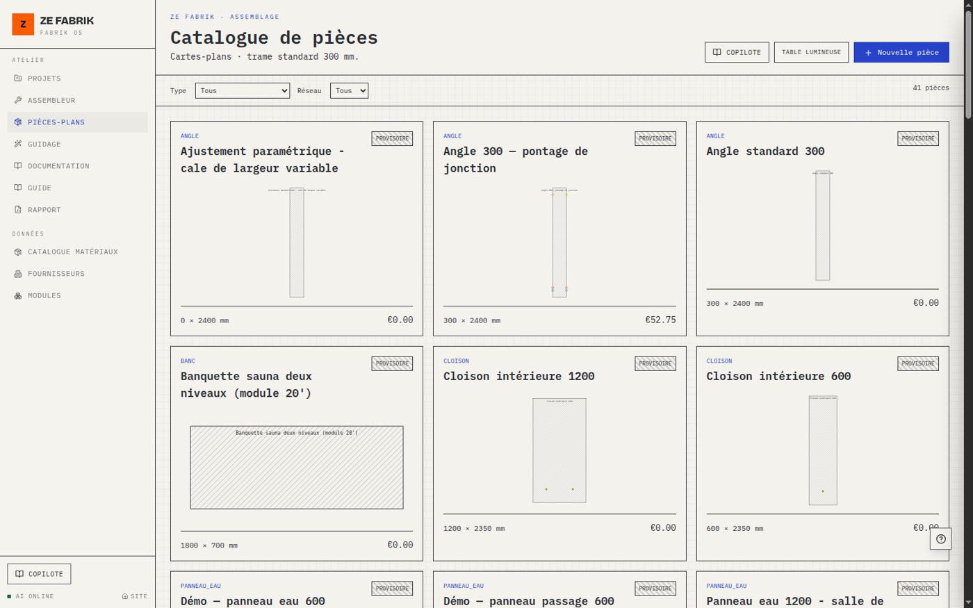Image resolution: width=973 pixels, height=608 pixels.
Task: Click the Rapport document icon
Action: tap(18, 210)
